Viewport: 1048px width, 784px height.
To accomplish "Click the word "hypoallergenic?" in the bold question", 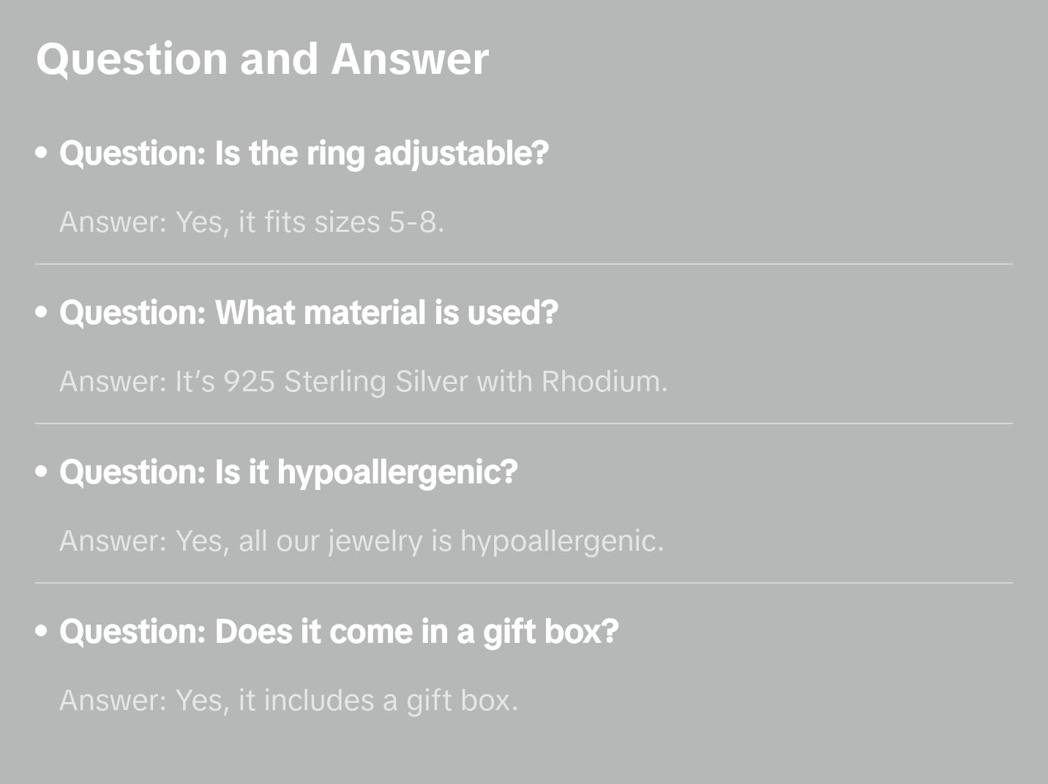I will (397, 472).
